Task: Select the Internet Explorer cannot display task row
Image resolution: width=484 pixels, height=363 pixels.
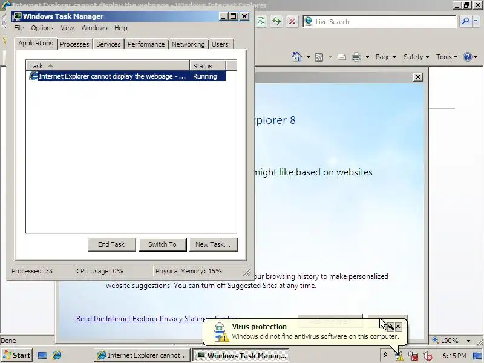Action: point(126,76)
